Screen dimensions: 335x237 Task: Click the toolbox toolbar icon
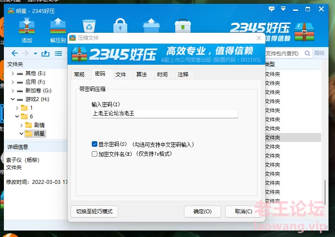[183, 25]
